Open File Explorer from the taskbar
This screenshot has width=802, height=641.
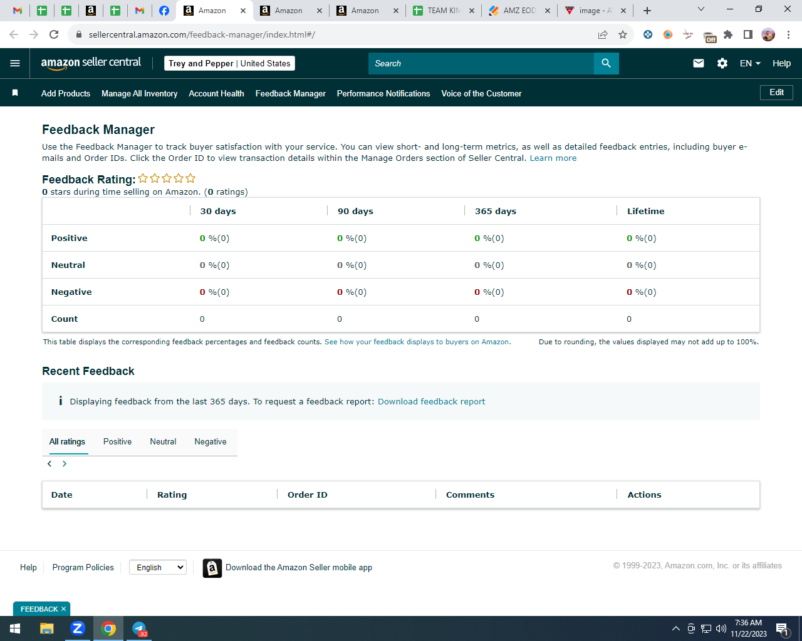(47, 628)
